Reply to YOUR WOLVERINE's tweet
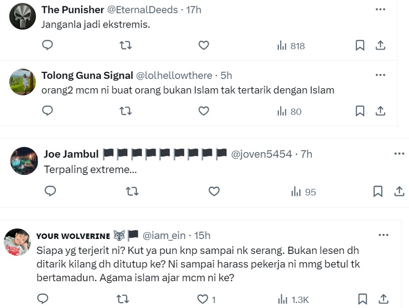 pyautogui.click(x=43, y=299)
